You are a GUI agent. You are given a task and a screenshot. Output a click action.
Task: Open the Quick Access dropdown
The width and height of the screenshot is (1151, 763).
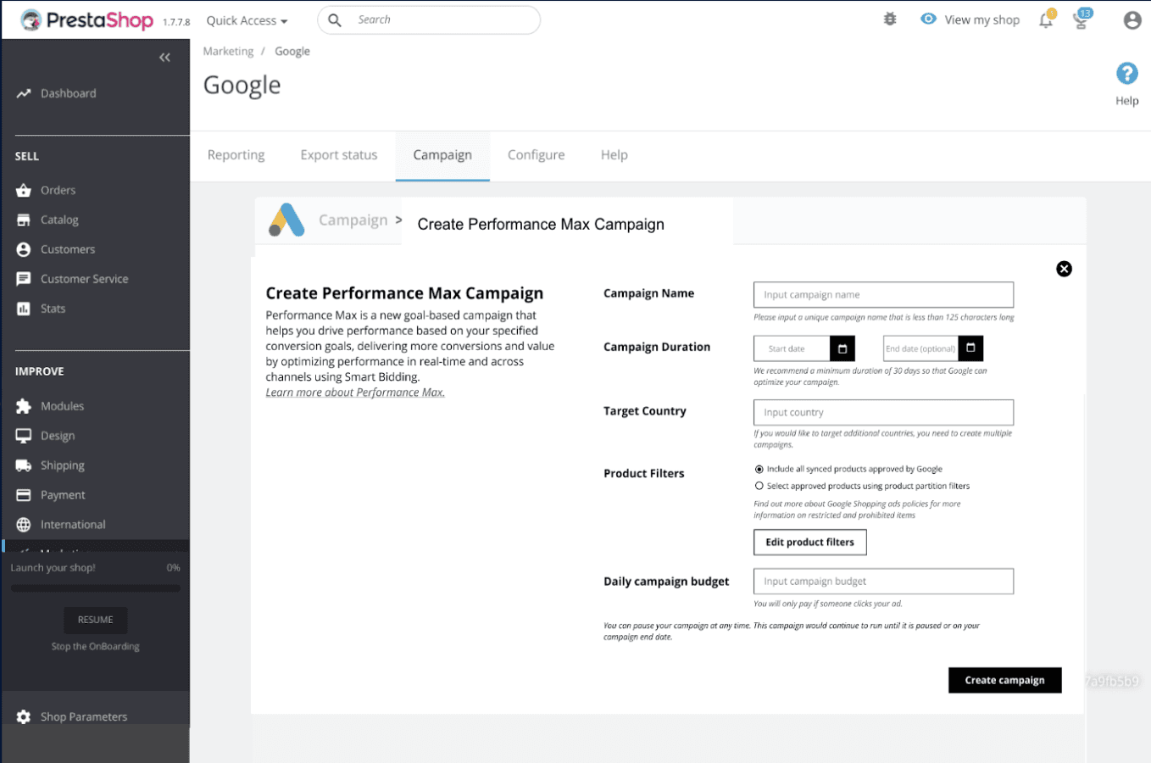pos(247,20)
